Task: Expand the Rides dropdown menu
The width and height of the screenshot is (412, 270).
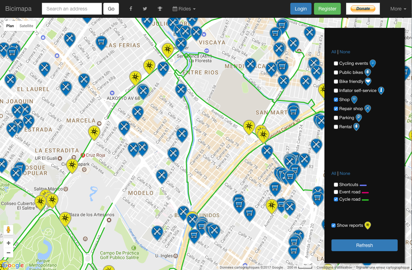Action: pos(184,9)
